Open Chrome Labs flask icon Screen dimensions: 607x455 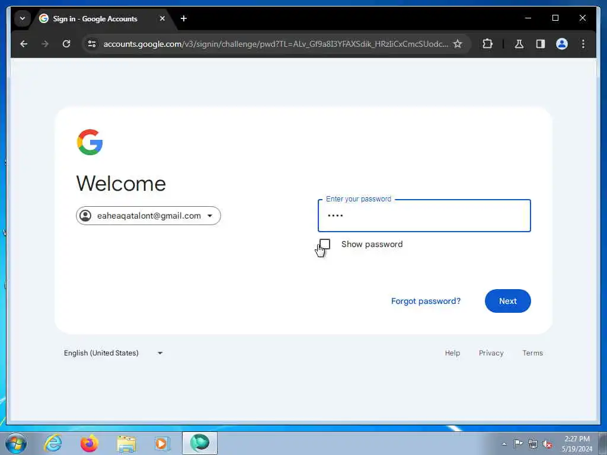[x=519, y=44]
